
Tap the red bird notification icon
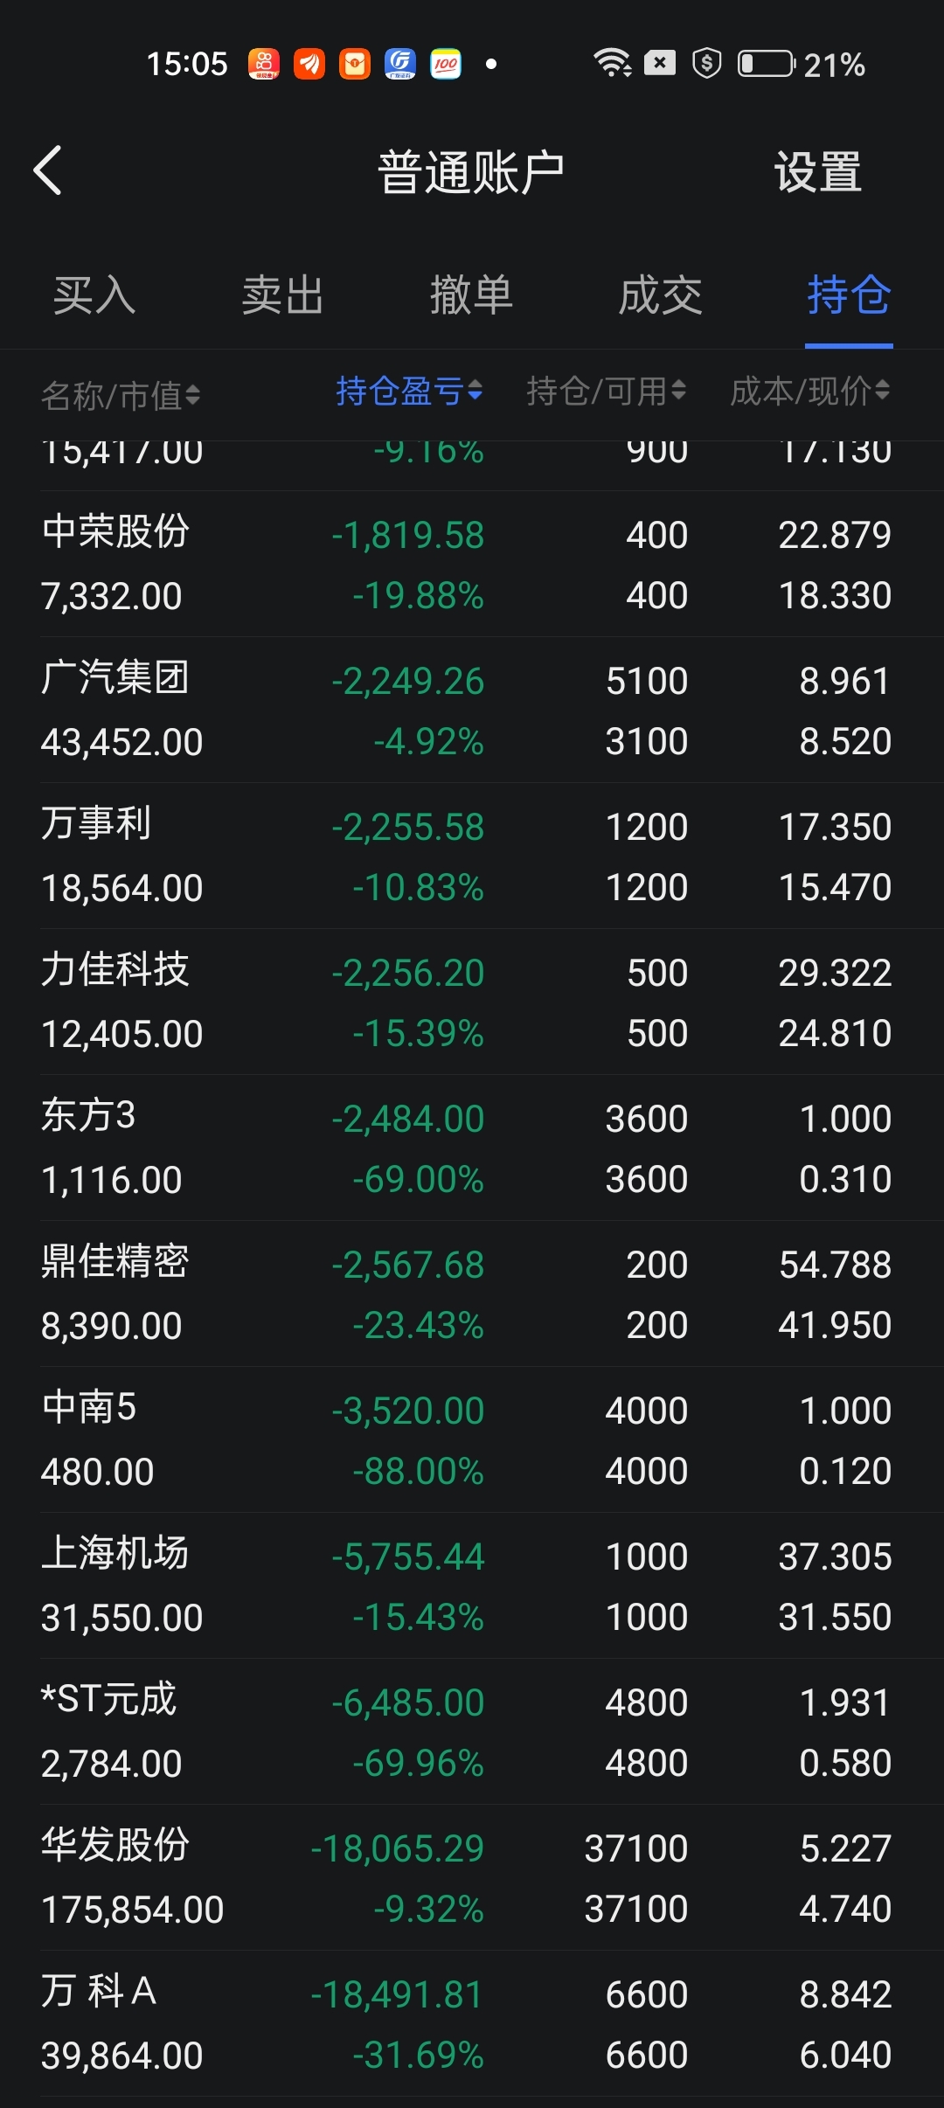point(309,64)
